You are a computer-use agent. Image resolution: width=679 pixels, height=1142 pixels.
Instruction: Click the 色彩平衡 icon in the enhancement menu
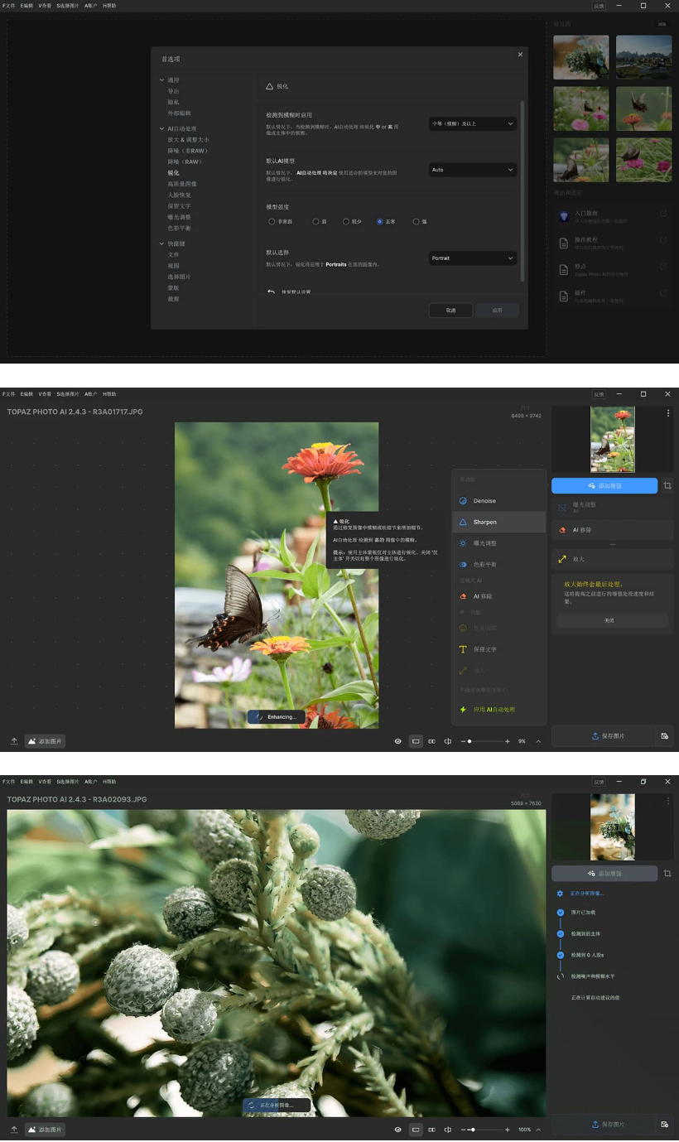[464, 565]
